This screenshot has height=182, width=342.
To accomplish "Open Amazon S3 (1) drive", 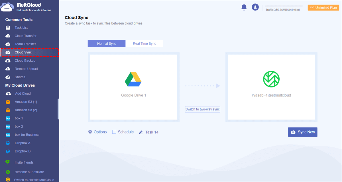I will point(26,102).
